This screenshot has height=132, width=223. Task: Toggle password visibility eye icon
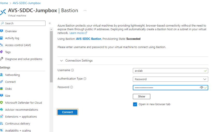(202, 88)
